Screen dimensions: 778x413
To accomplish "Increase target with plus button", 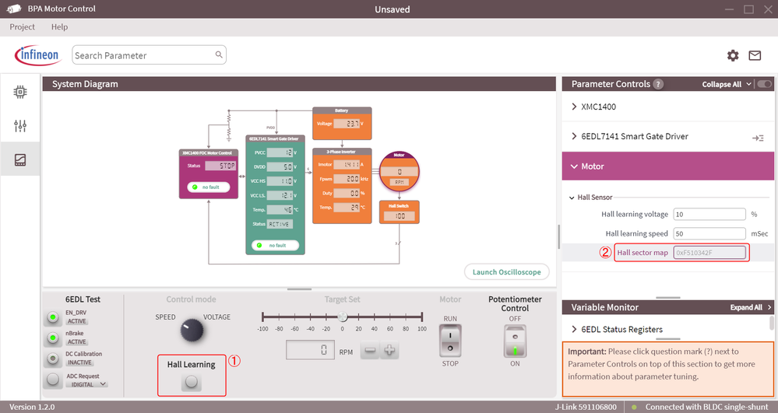I will pos(389,351).
